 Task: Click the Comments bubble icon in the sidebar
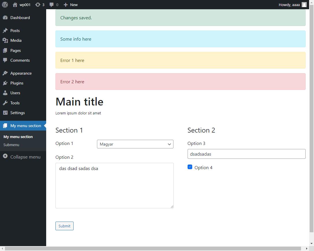(5, 60)
